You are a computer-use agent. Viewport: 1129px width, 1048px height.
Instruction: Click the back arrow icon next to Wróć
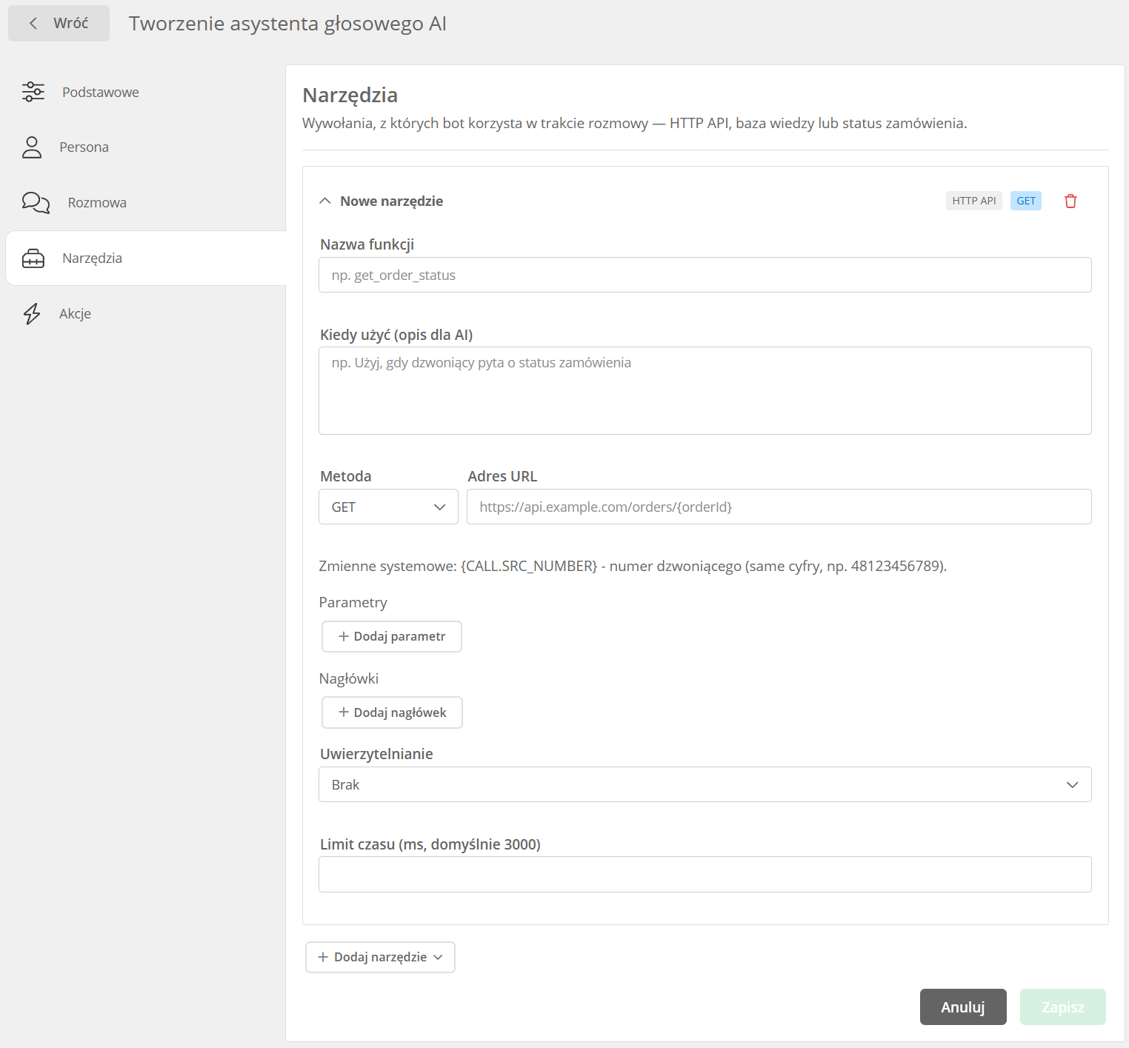[x=33, y=23]
